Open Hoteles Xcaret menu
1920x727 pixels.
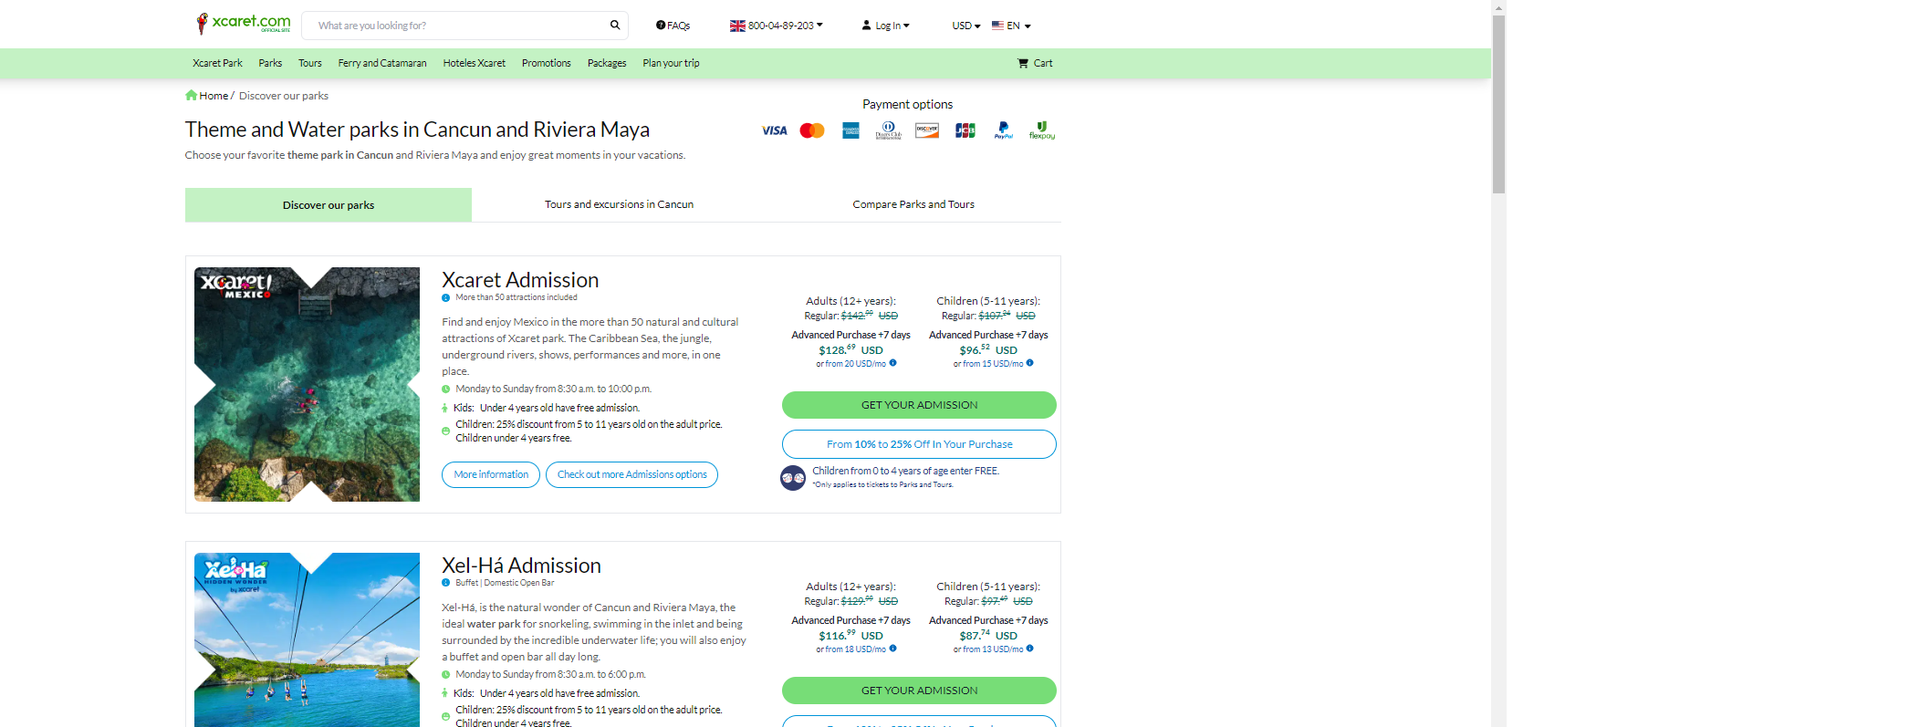tap(475, 63)
